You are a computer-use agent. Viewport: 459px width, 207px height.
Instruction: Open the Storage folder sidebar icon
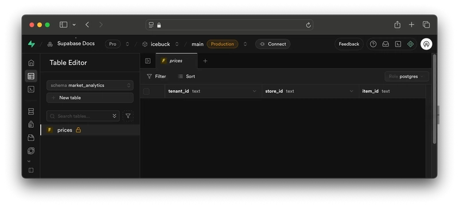(x=31, y=138)
